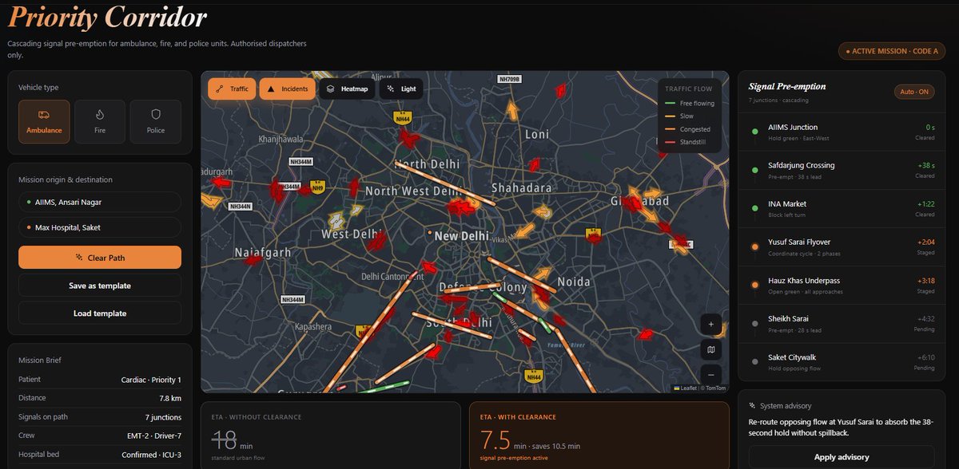
Task: Click the green status dot for AIIMS Junction
Action: [755, 132]
